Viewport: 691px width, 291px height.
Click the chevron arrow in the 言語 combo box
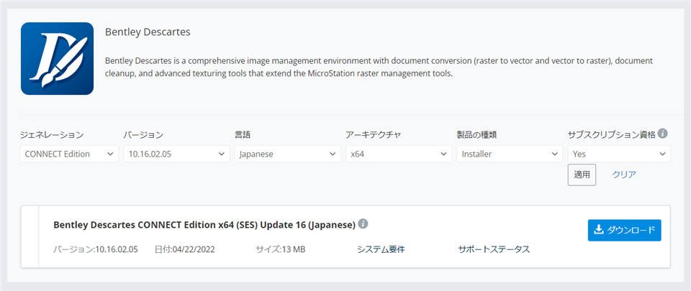333,154
